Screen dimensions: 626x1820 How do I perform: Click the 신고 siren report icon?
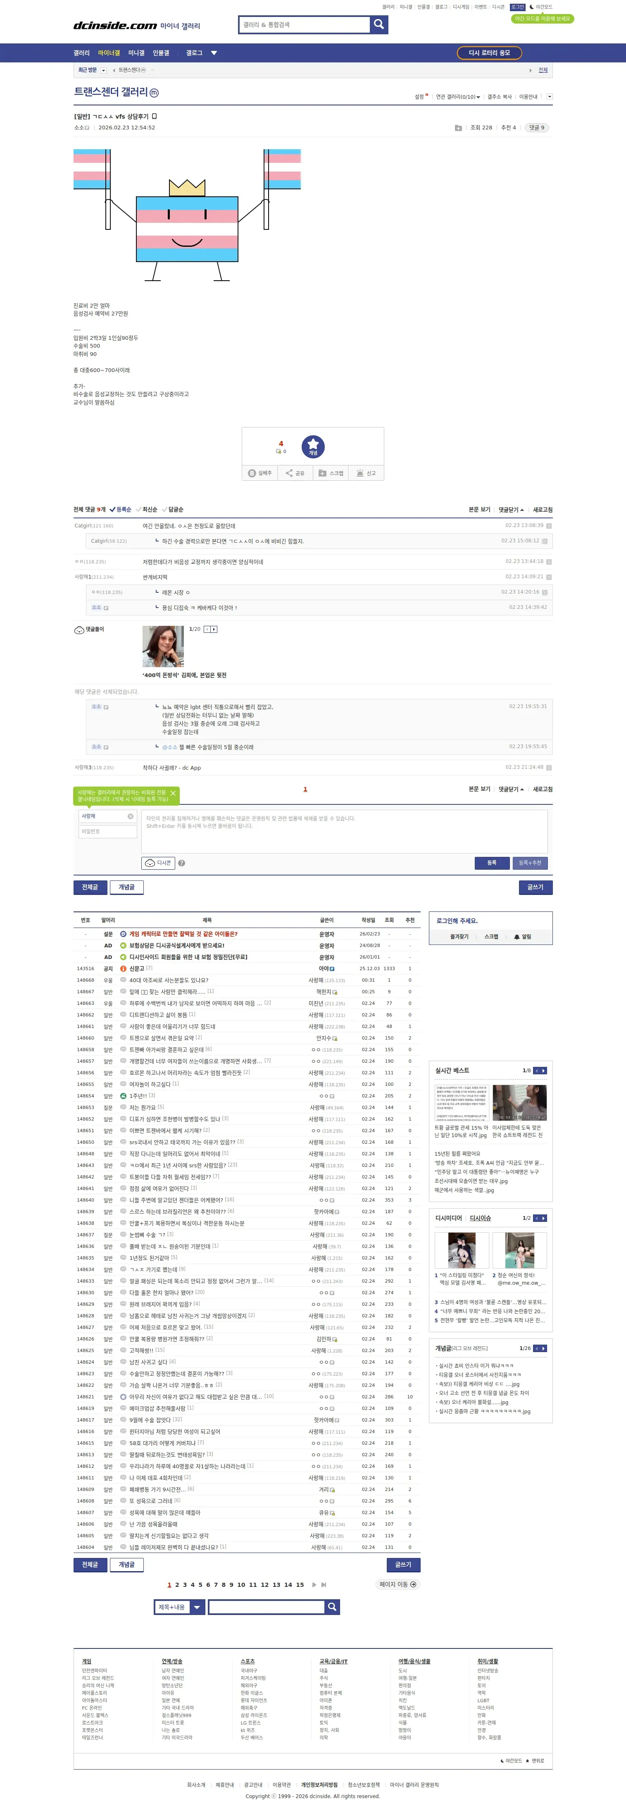366,473
